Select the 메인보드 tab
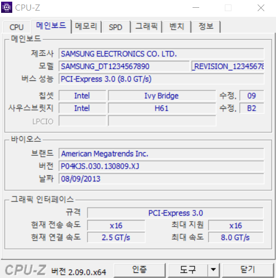Viewport: 276px width, 278px height. pyautogui.click(x=51, y=26)
